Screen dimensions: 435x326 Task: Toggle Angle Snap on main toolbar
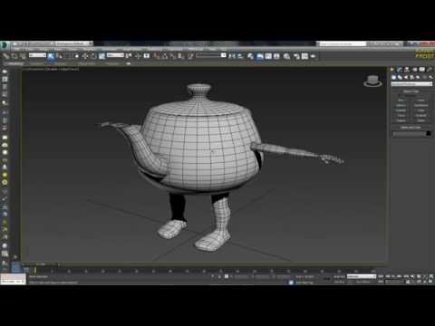[165, 56]
